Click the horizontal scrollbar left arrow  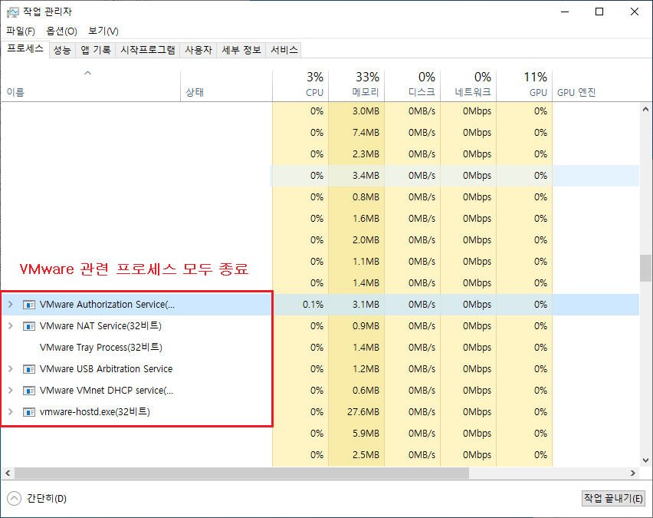coord(8,473)
